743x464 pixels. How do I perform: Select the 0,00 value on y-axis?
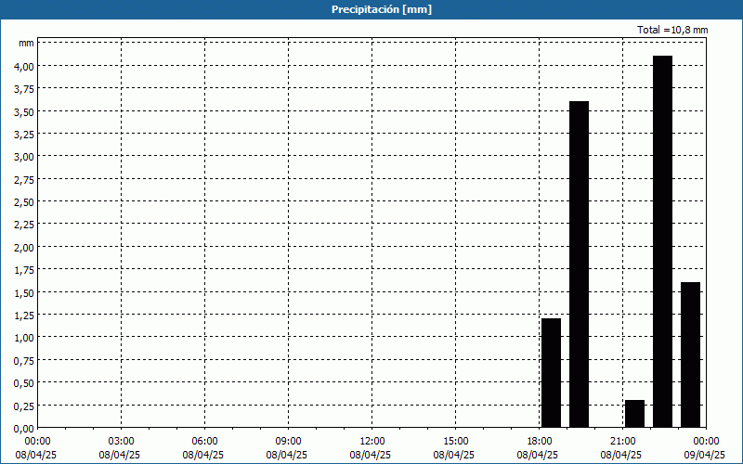coord(23,428)
